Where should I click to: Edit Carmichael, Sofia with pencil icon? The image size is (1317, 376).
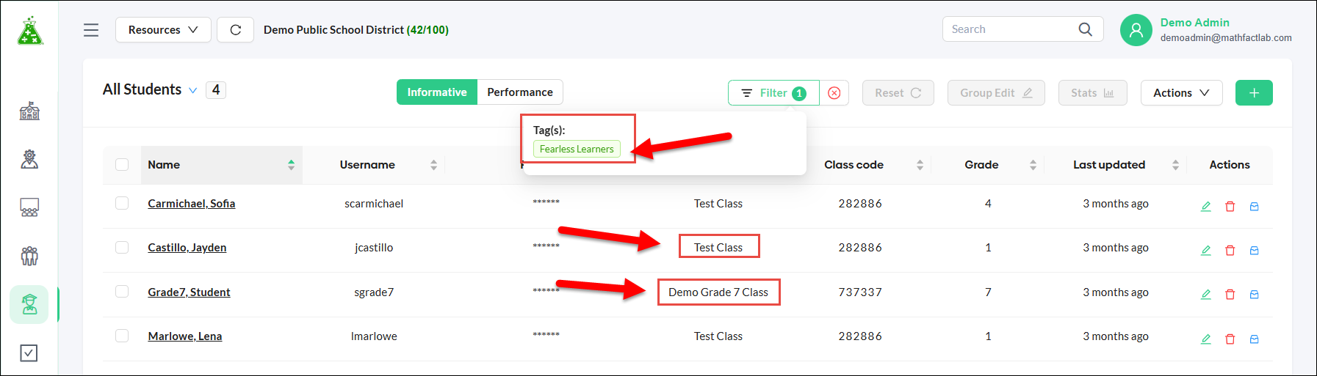pos(1205,207)
